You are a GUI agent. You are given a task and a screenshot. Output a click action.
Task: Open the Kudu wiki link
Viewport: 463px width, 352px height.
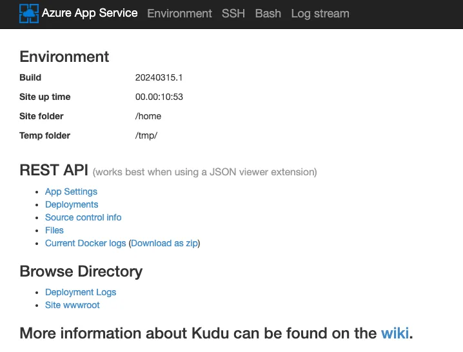[395, 333]
